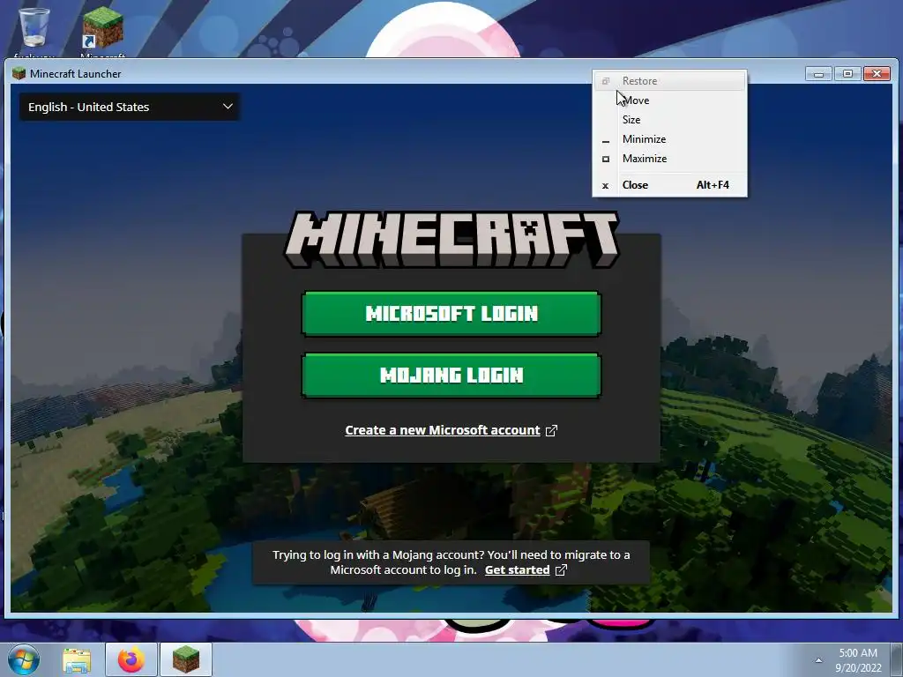Click the external link icon beside Create account

tap(551, 430)
